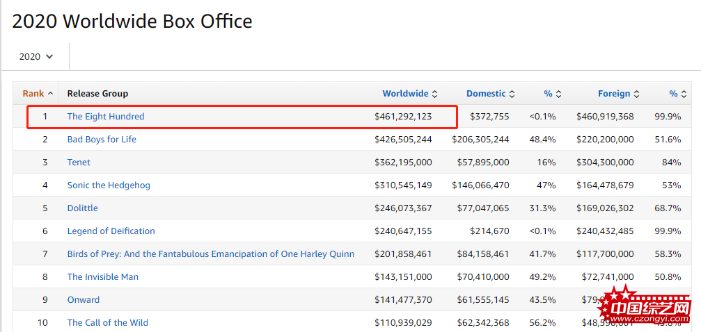The height and width of the screenshot is (332, 701).
Task: Open The Call of the Wild link
Action: tap(108, 323)
